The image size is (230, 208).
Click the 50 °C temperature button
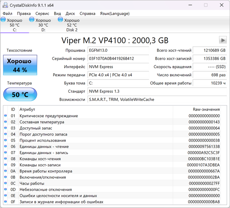coord(20,94)
